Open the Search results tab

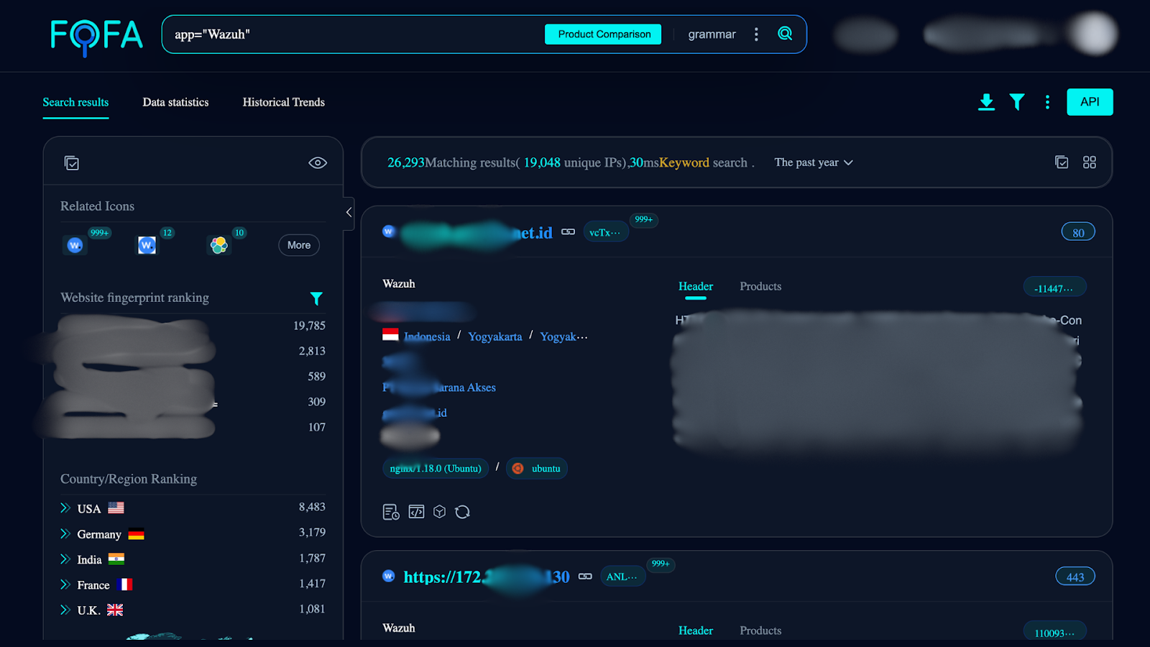[75, 102]
